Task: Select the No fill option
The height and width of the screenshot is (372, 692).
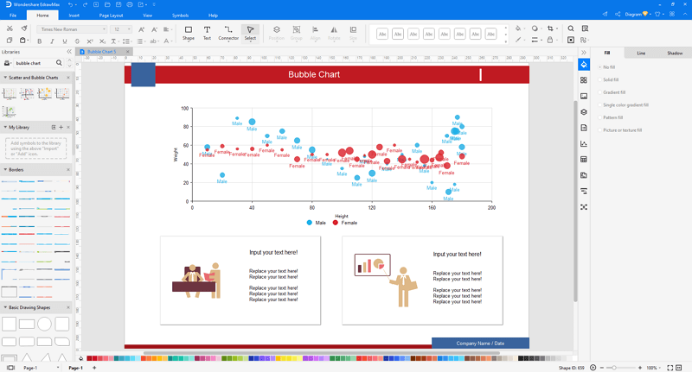Action: [x=607, y=67]
